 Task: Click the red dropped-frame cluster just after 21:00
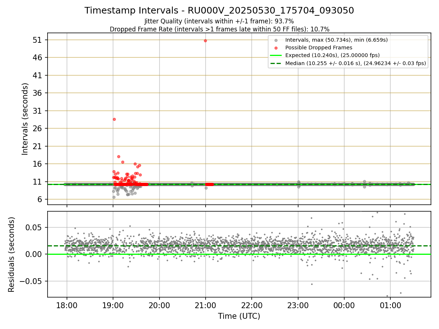210,184
